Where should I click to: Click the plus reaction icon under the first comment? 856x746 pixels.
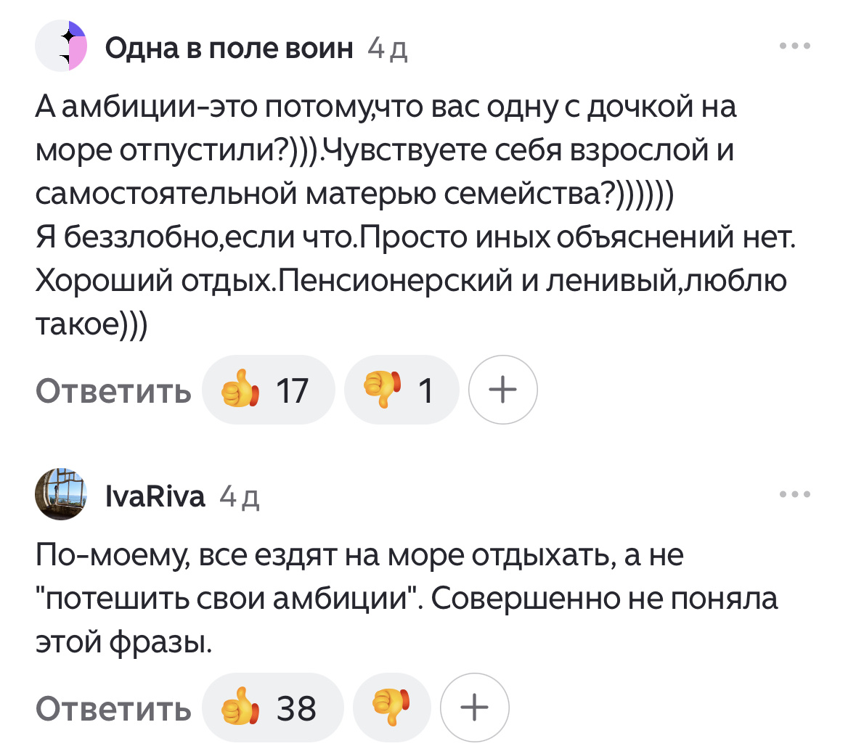point(503,389)
